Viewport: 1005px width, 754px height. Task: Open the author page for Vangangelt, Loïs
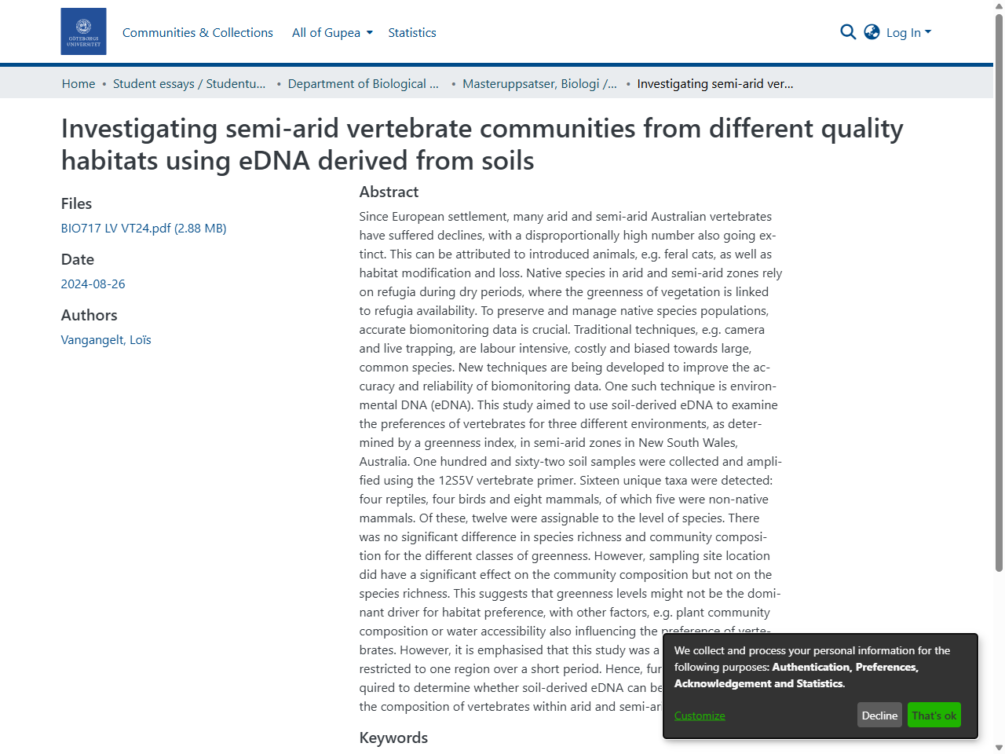(x=106, y=339)
